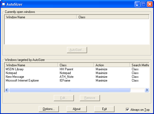This screenshot has height=114, width=154.
Task: Toggle the Always on Top checkbox
Action: pos(127,109)
